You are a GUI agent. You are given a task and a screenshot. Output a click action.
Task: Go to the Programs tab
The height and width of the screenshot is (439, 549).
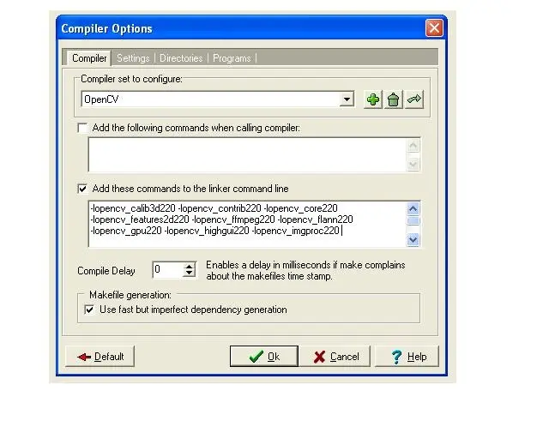232,58
